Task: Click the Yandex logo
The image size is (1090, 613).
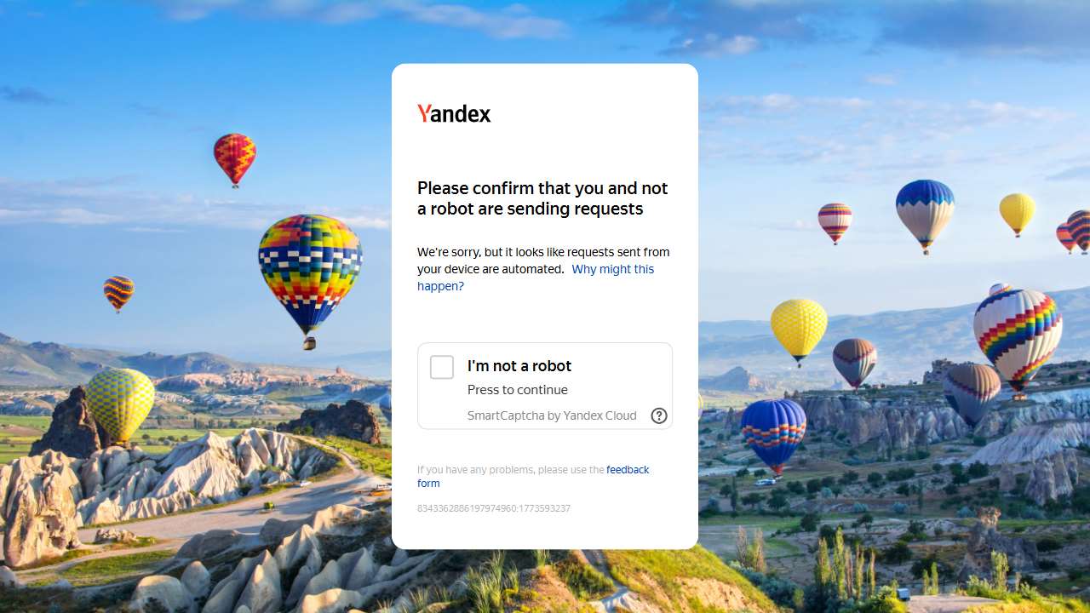Action: (x=454, y=113)
